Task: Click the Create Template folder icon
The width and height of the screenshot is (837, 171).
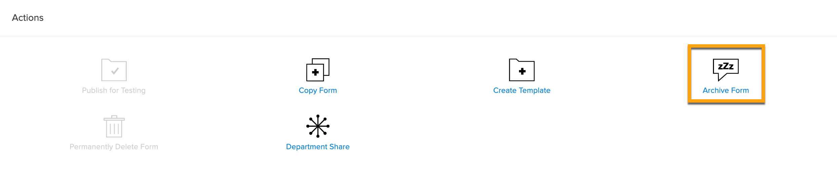Action: click(522, 70)
